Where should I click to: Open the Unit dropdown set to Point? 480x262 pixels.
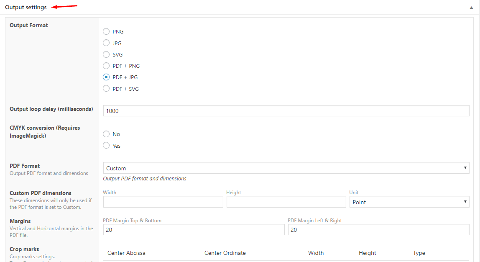point(409,202)
